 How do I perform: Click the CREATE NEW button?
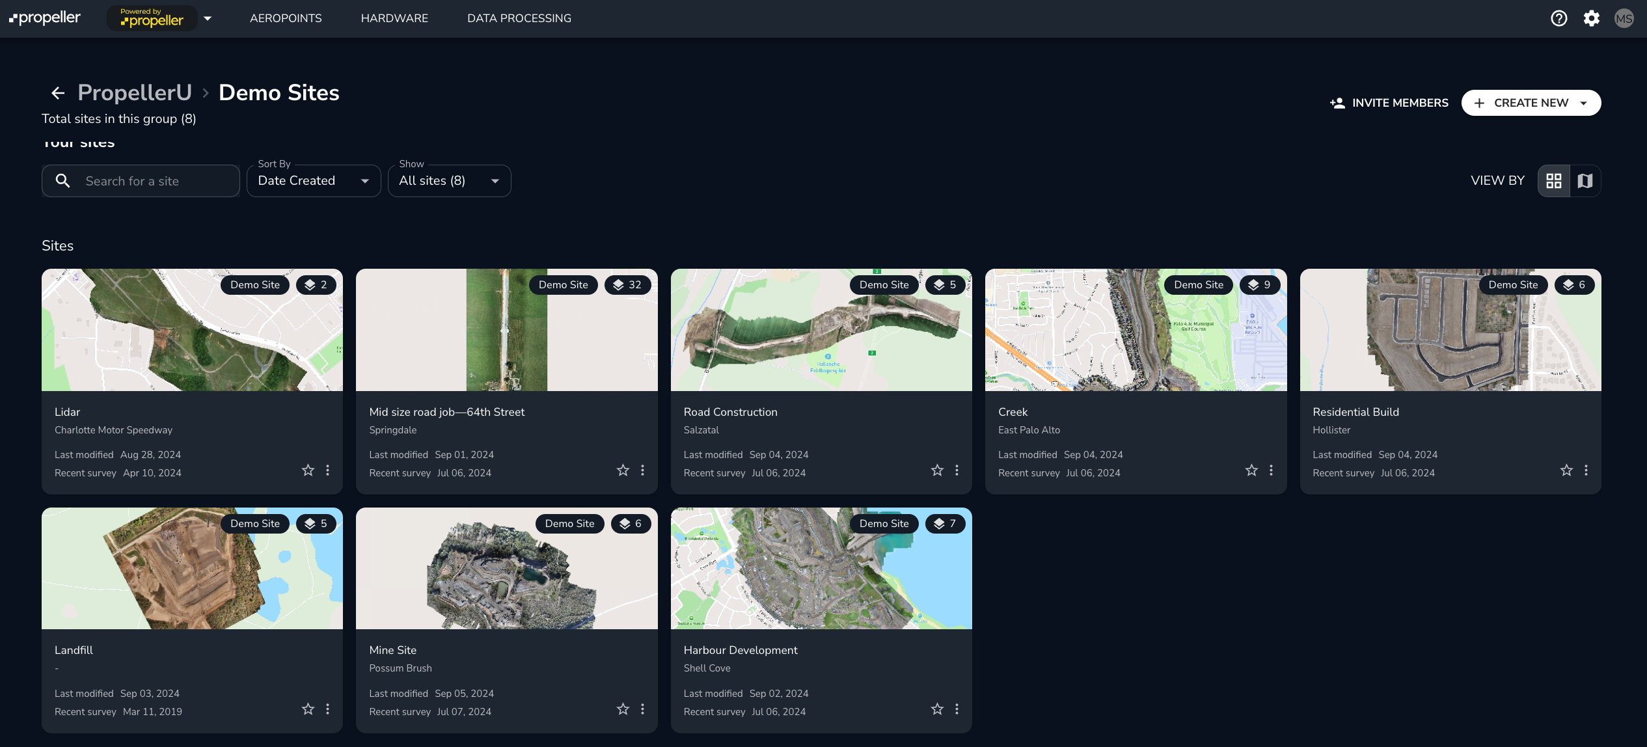pyautogui.click(x=1531, y=103)
